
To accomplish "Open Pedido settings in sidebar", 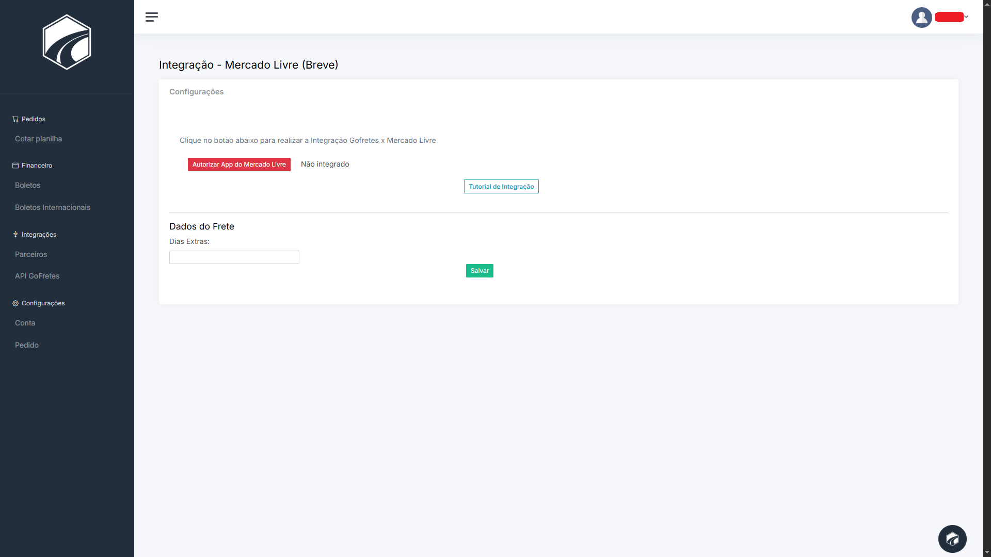I will 26,345.
